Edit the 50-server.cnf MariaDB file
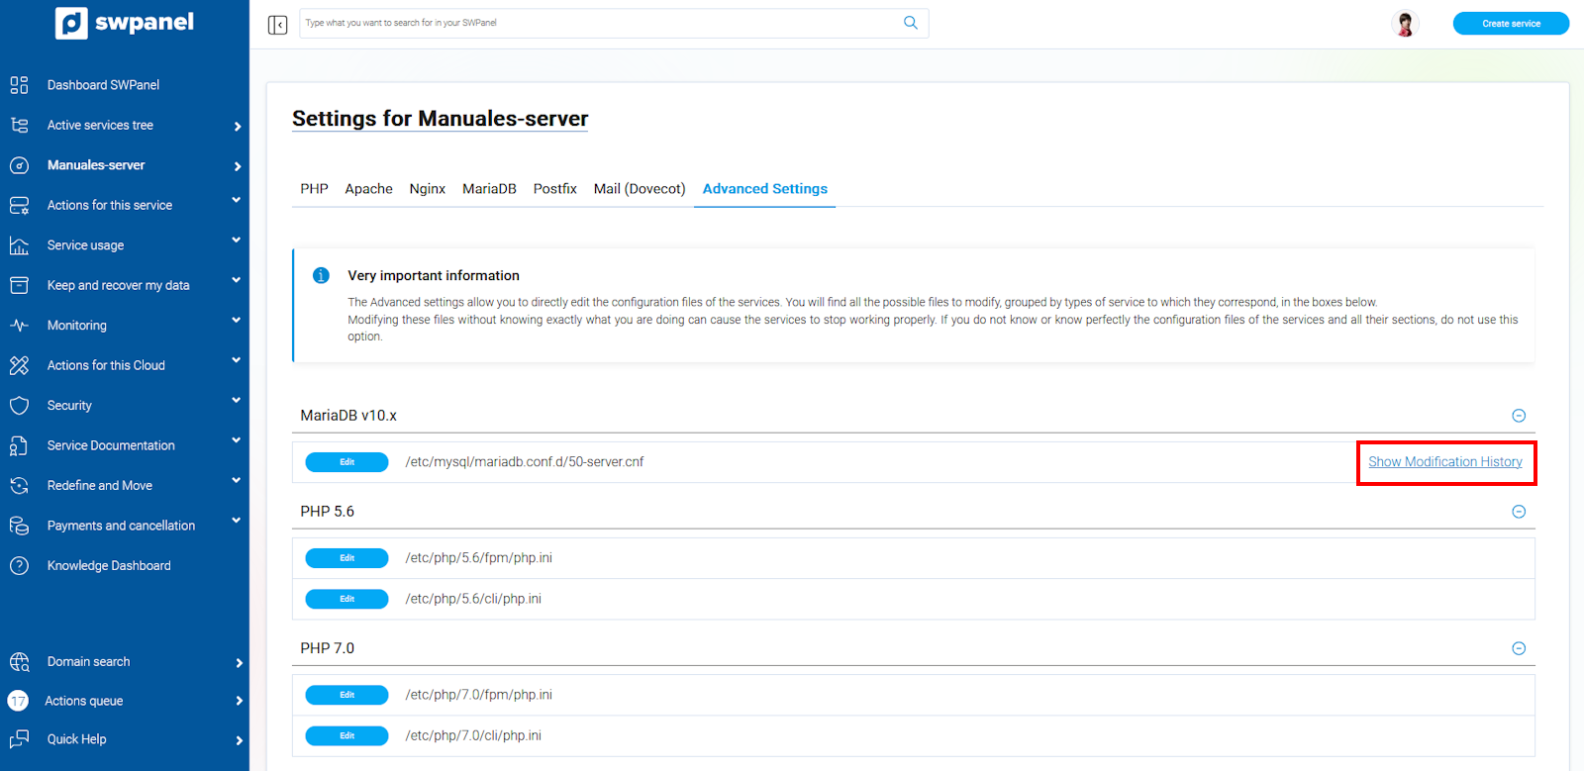 tap(346, 462)
